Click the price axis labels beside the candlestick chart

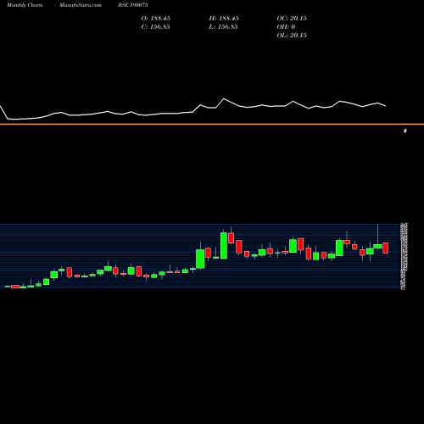[x=404, y=256]
